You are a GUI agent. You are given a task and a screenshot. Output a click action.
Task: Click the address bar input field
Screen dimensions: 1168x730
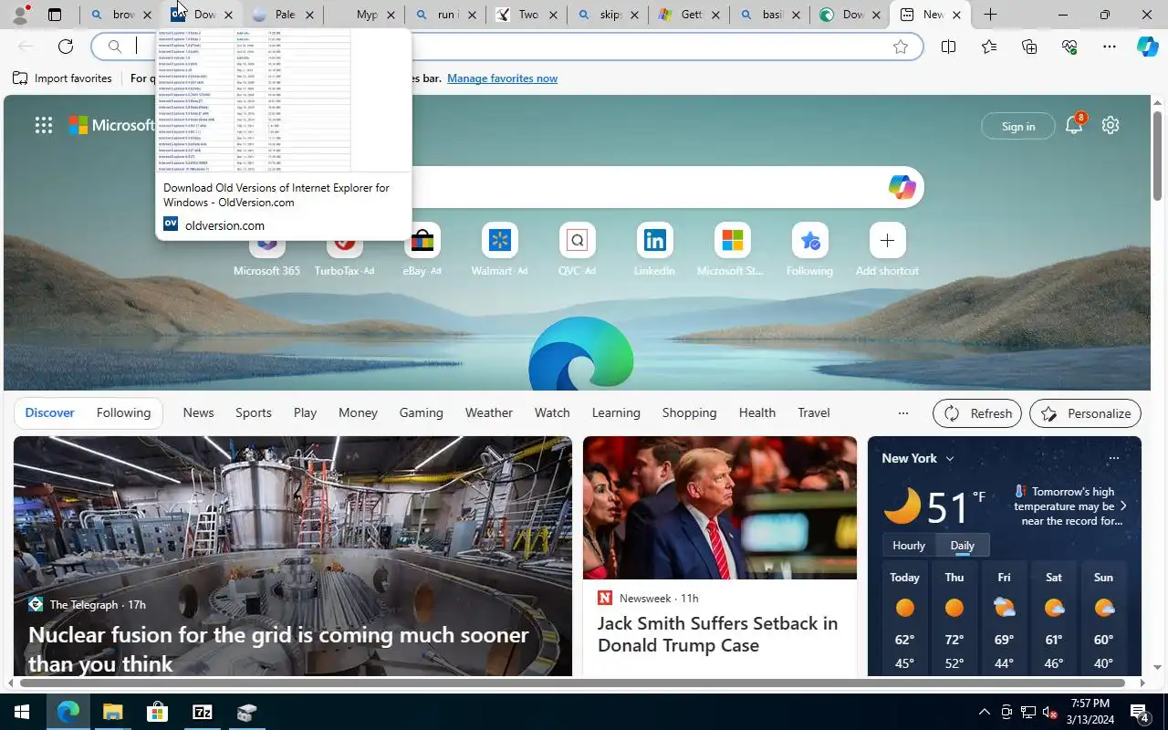tap(506, 47)
